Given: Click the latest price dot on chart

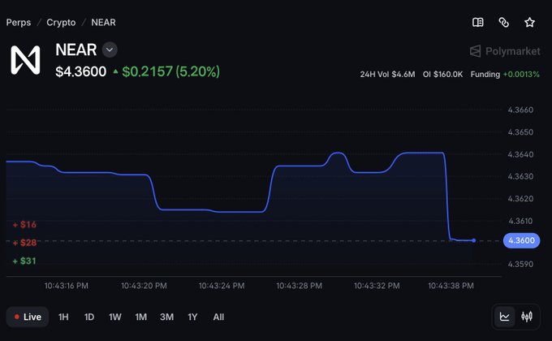Looking at the screenshot, I should pos(473,240).
